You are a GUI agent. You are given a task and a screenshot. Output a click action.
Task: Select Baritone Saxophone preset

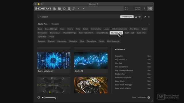tap(123, 78)
